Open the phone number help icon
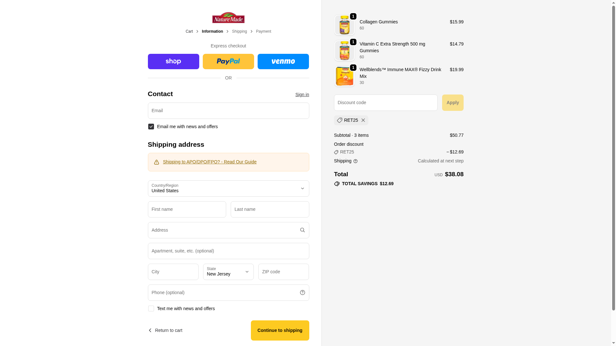616x346 pixels. (302, 292)
